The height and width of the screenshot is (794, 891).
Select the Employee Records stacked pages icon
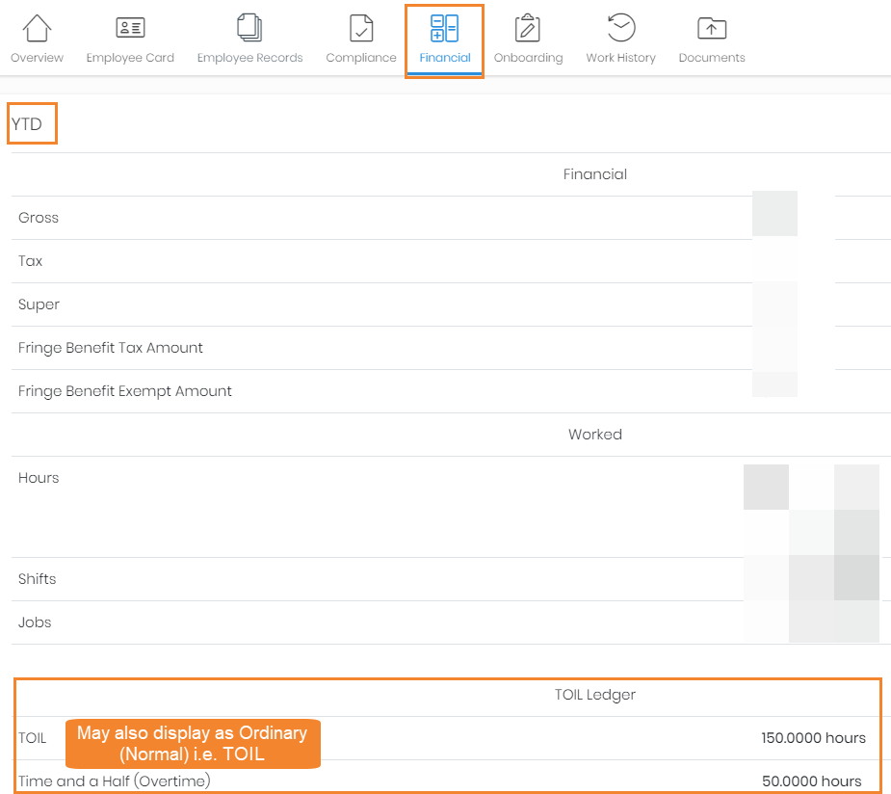coord(249,28)
